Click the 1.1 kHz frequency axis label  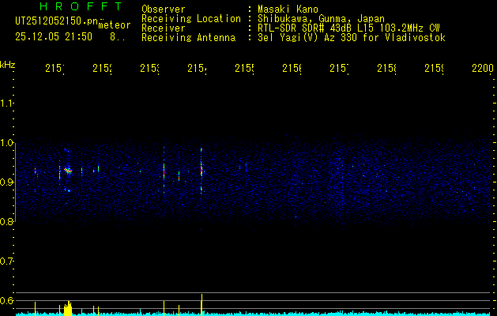6,103
